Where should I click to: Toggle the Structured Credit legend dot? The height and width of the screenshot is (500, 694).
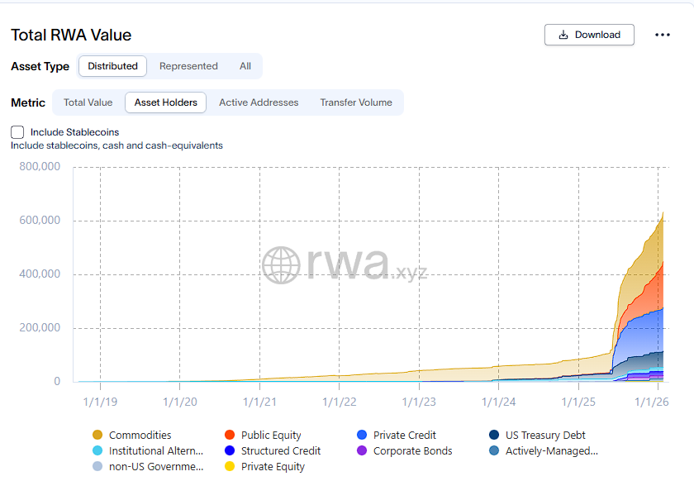pos(230,450)
